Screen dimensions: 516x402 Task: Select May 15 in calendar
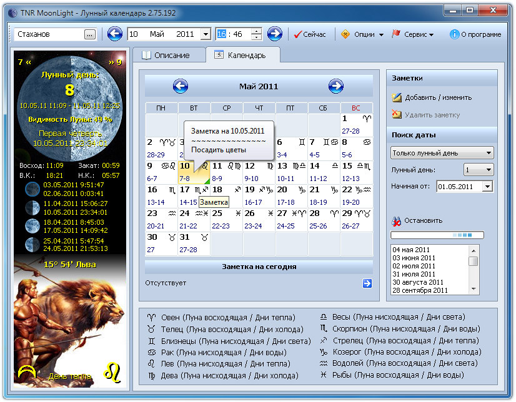[x=357, y=172]
